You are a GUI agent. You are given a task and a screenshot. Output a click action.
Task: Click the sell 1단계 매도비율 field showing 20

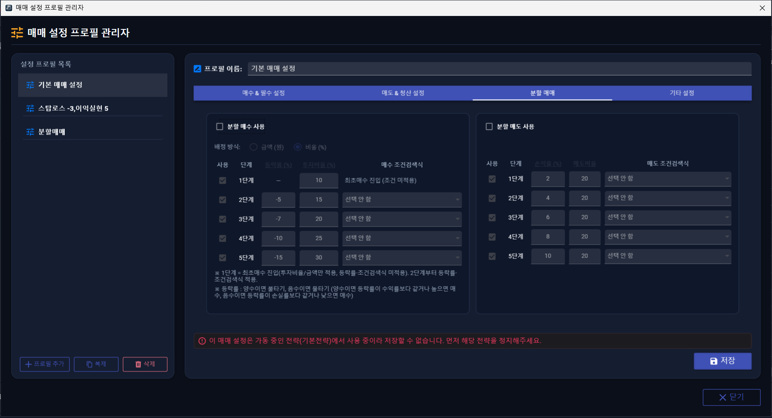tap(584, 179)
